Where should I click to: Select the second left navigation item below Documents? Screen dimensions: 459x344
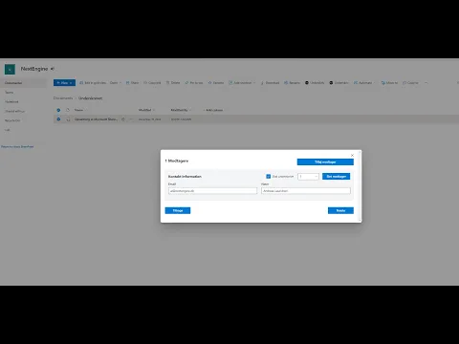pos(10,93)
